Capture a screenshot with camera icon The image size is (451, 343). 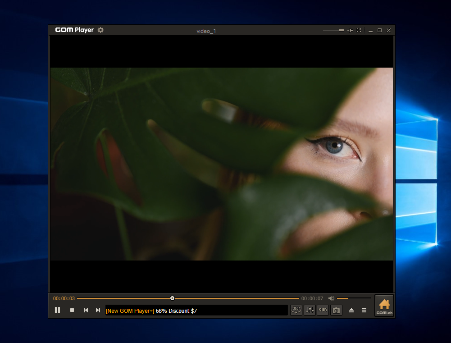pos(336,310)
